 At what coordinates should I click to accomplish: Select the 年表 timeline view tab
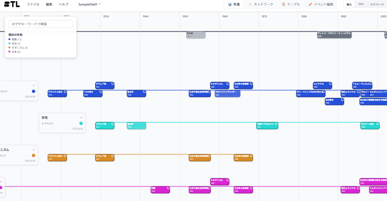click(234, 5)
